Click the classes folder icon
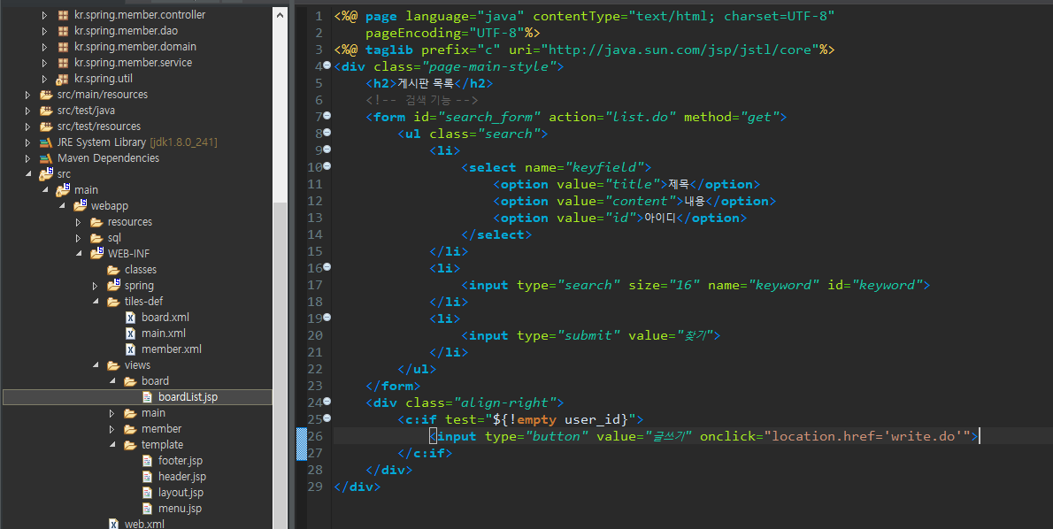1053x529 pixels. tap(113, 270)
